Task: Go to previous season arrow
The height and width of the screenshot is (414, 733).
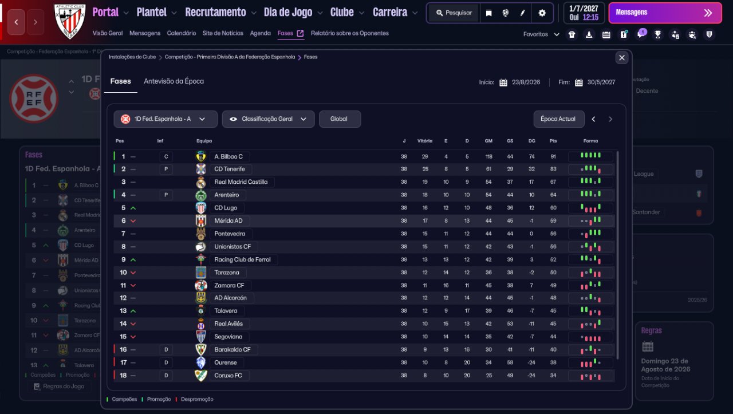Action: click(594, 119)
